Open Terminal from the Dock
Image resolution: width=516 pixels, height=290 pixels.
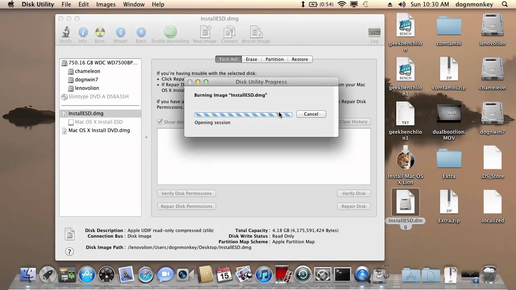(343, 275)
